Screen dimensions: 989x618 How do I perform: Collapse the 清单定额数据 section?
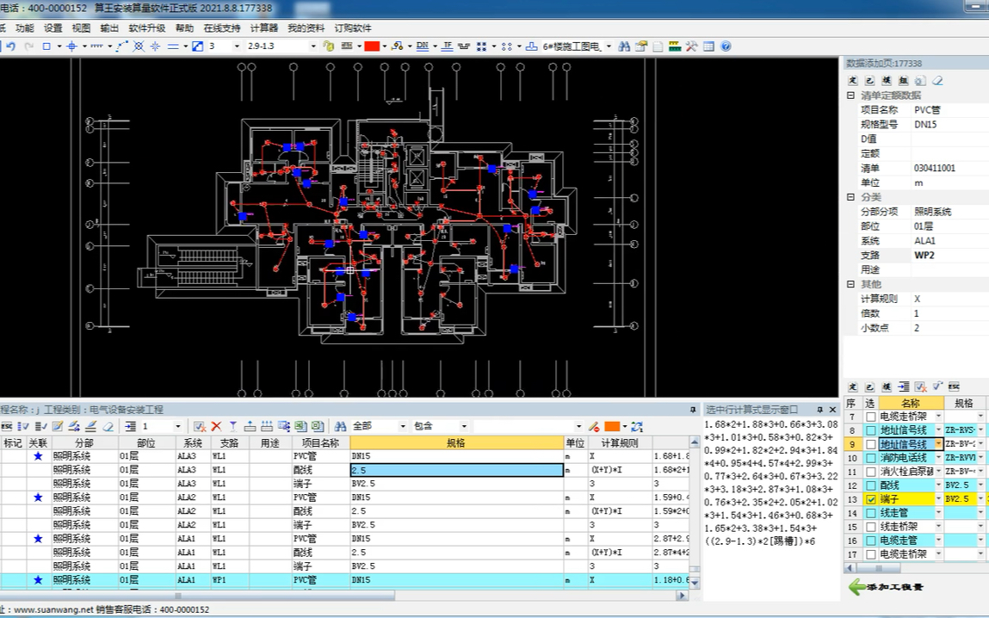(x=850, y=96)
